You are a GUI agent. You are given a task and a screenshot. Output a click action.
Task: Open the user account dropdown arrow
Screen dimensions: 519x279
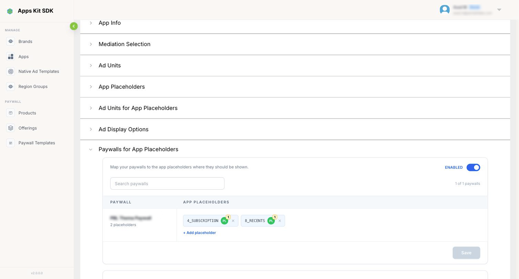tap(499, 10)
